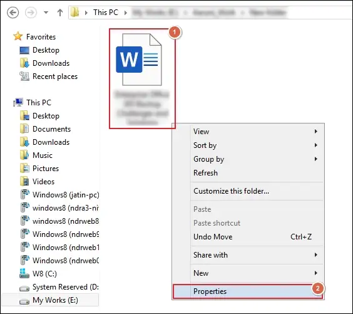Click the submenu arrow beside Share with

[x=316, y=255]
